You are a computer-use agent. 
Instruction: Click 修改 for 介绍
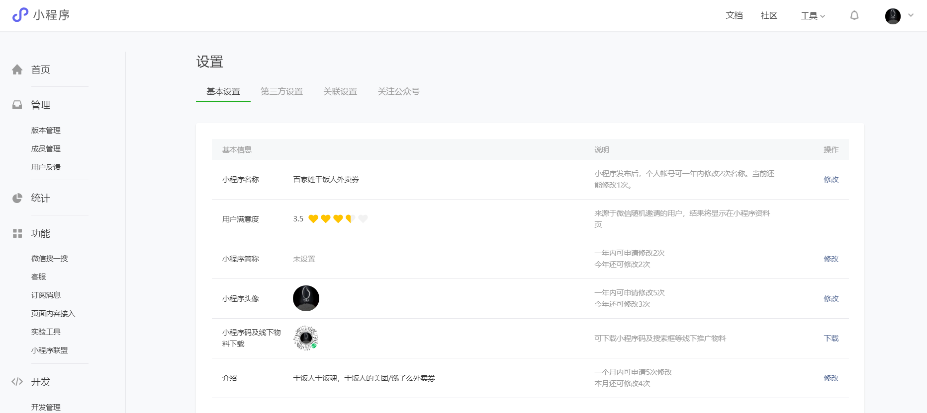pyautogui.click(x=831, y=378)
